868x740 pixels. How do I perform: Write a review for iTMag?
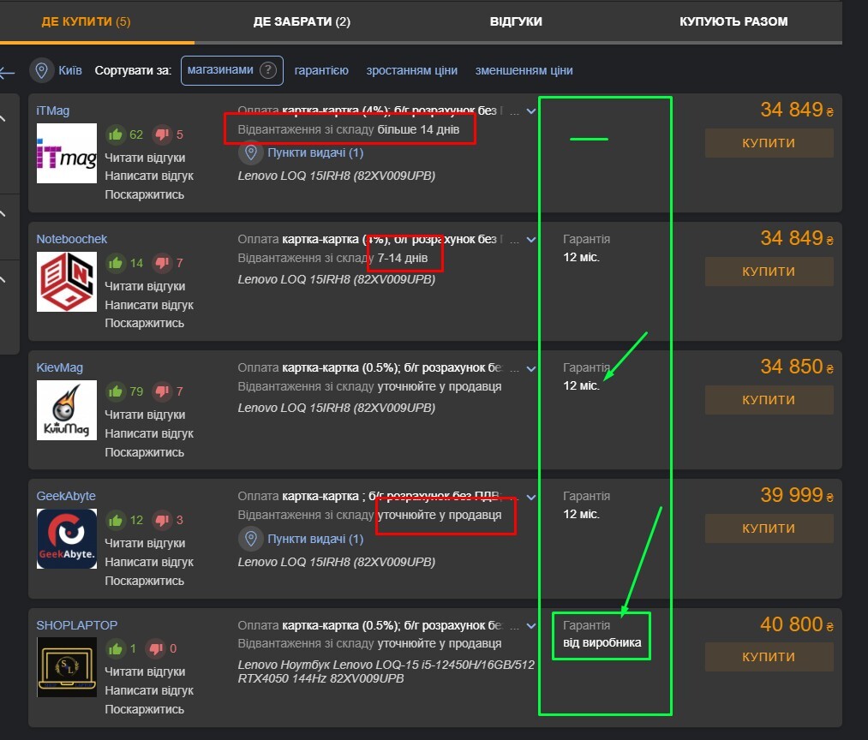pos(149,176)
